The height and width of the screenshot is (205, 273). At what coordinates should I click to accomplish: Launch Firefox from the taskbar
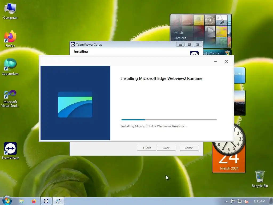34,201
